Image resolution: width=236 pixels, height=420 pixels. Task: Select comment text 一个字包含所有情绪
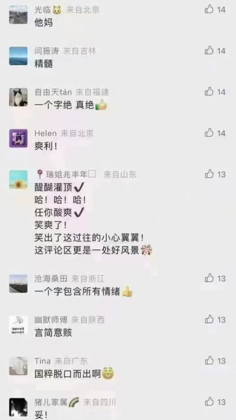pyautogui.click(x=77, y=291)
